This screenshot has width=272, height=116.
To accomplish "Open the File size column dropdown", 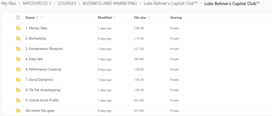I will [x=149, y=18].
